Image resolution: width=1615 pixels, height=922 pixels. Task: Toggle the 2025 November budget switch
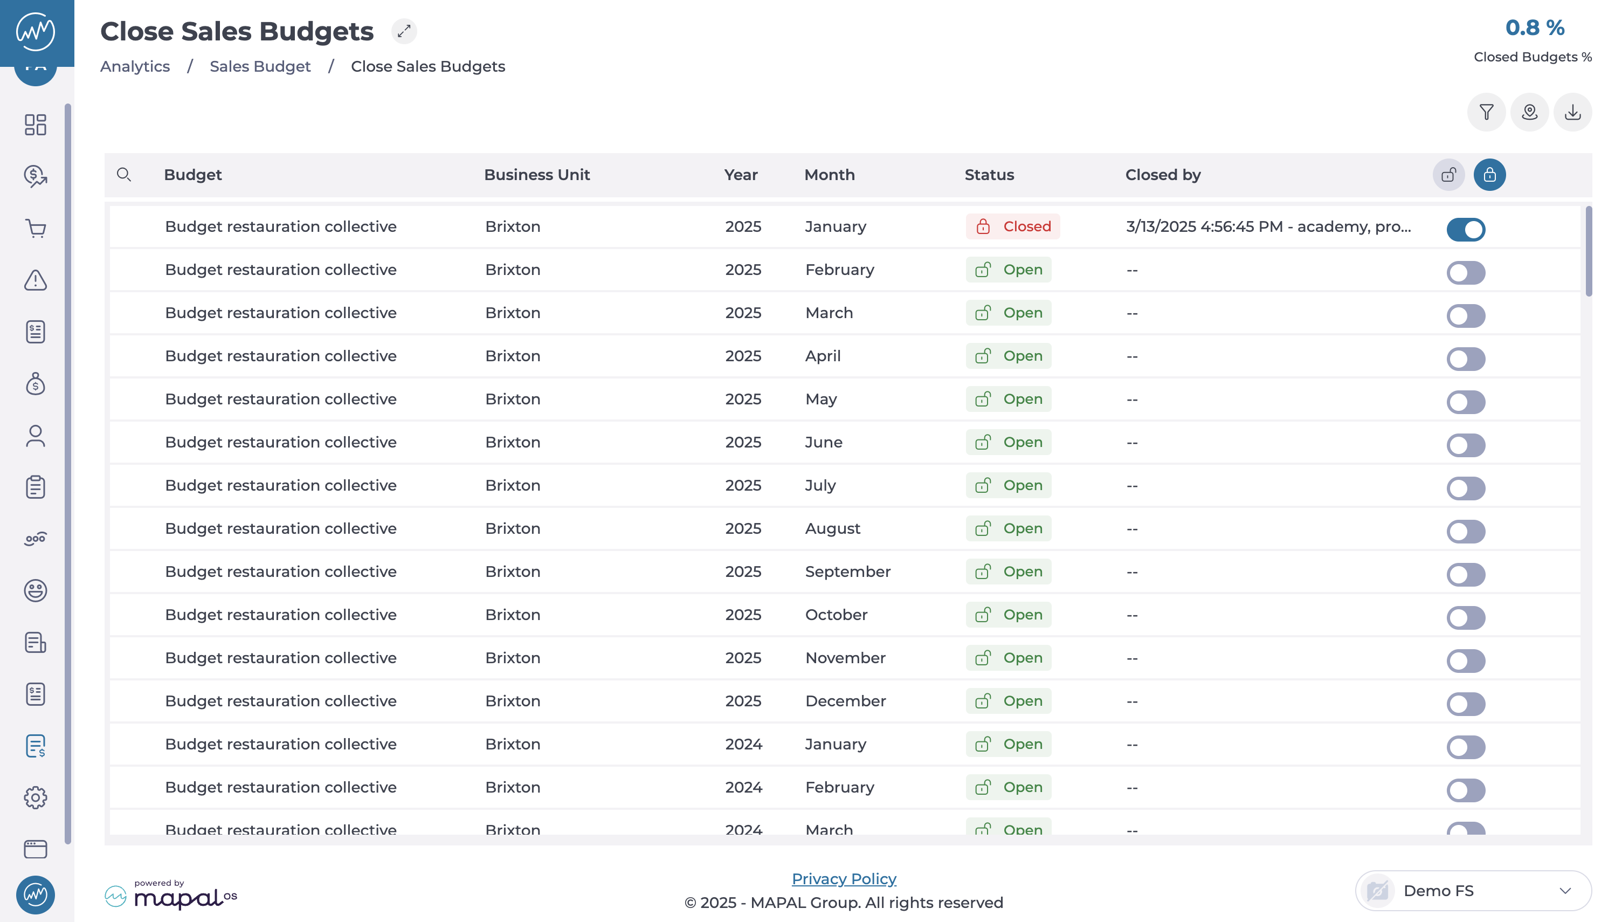1465,660
